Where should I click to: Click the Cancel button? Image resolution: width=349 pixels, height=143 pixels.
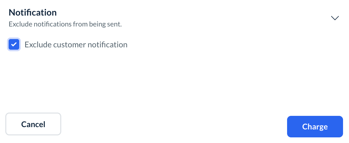[33, 124]
